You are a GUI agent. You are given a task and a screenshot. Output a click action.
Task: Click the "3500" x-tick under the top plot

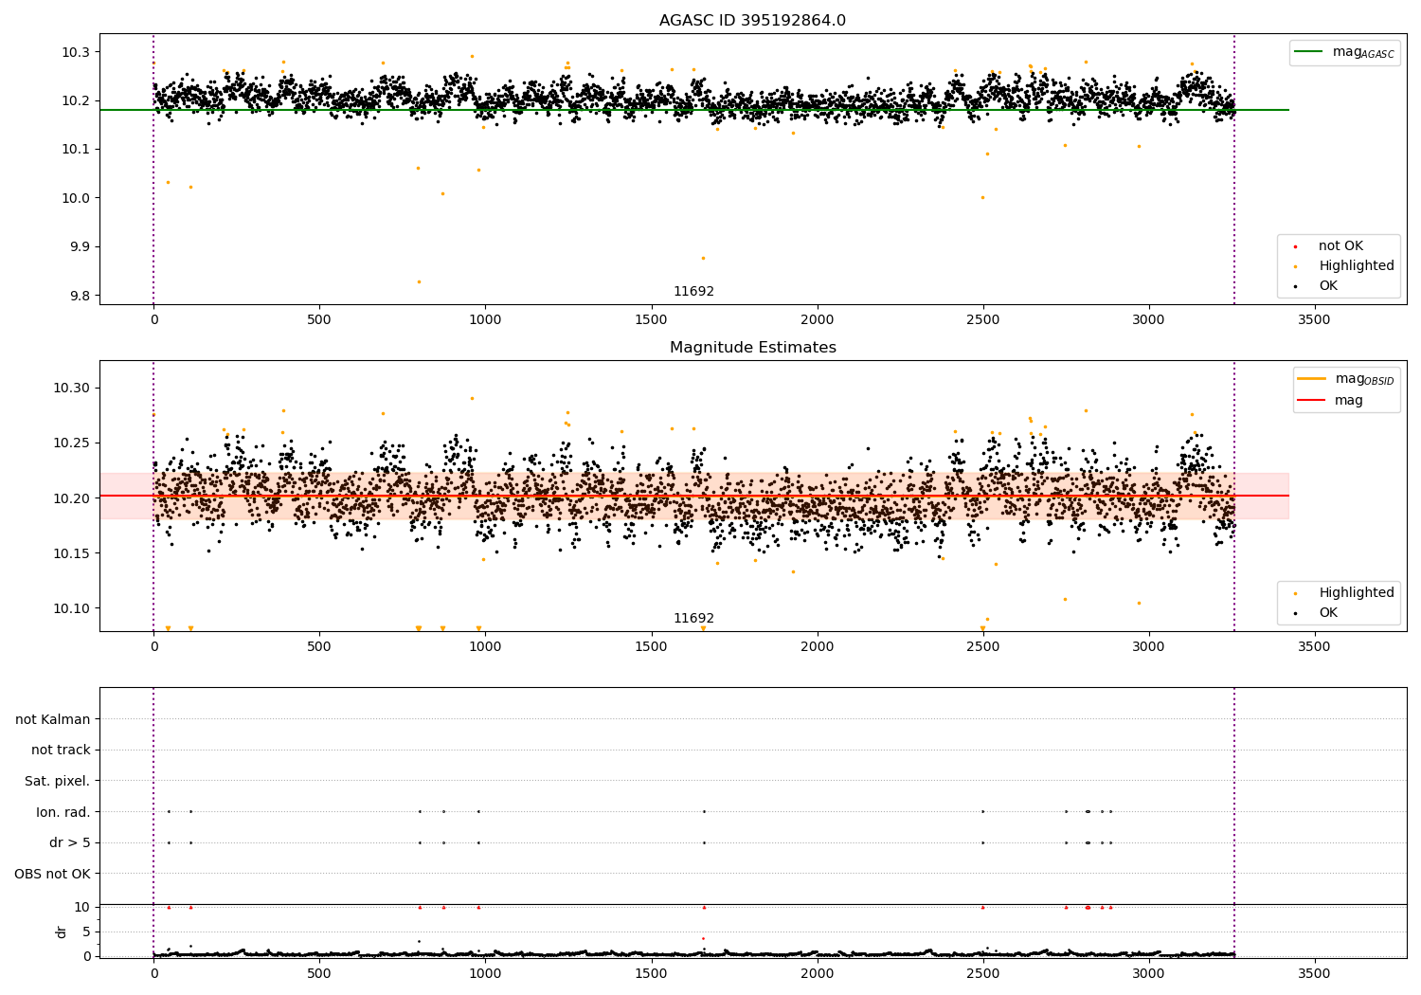1314,320
